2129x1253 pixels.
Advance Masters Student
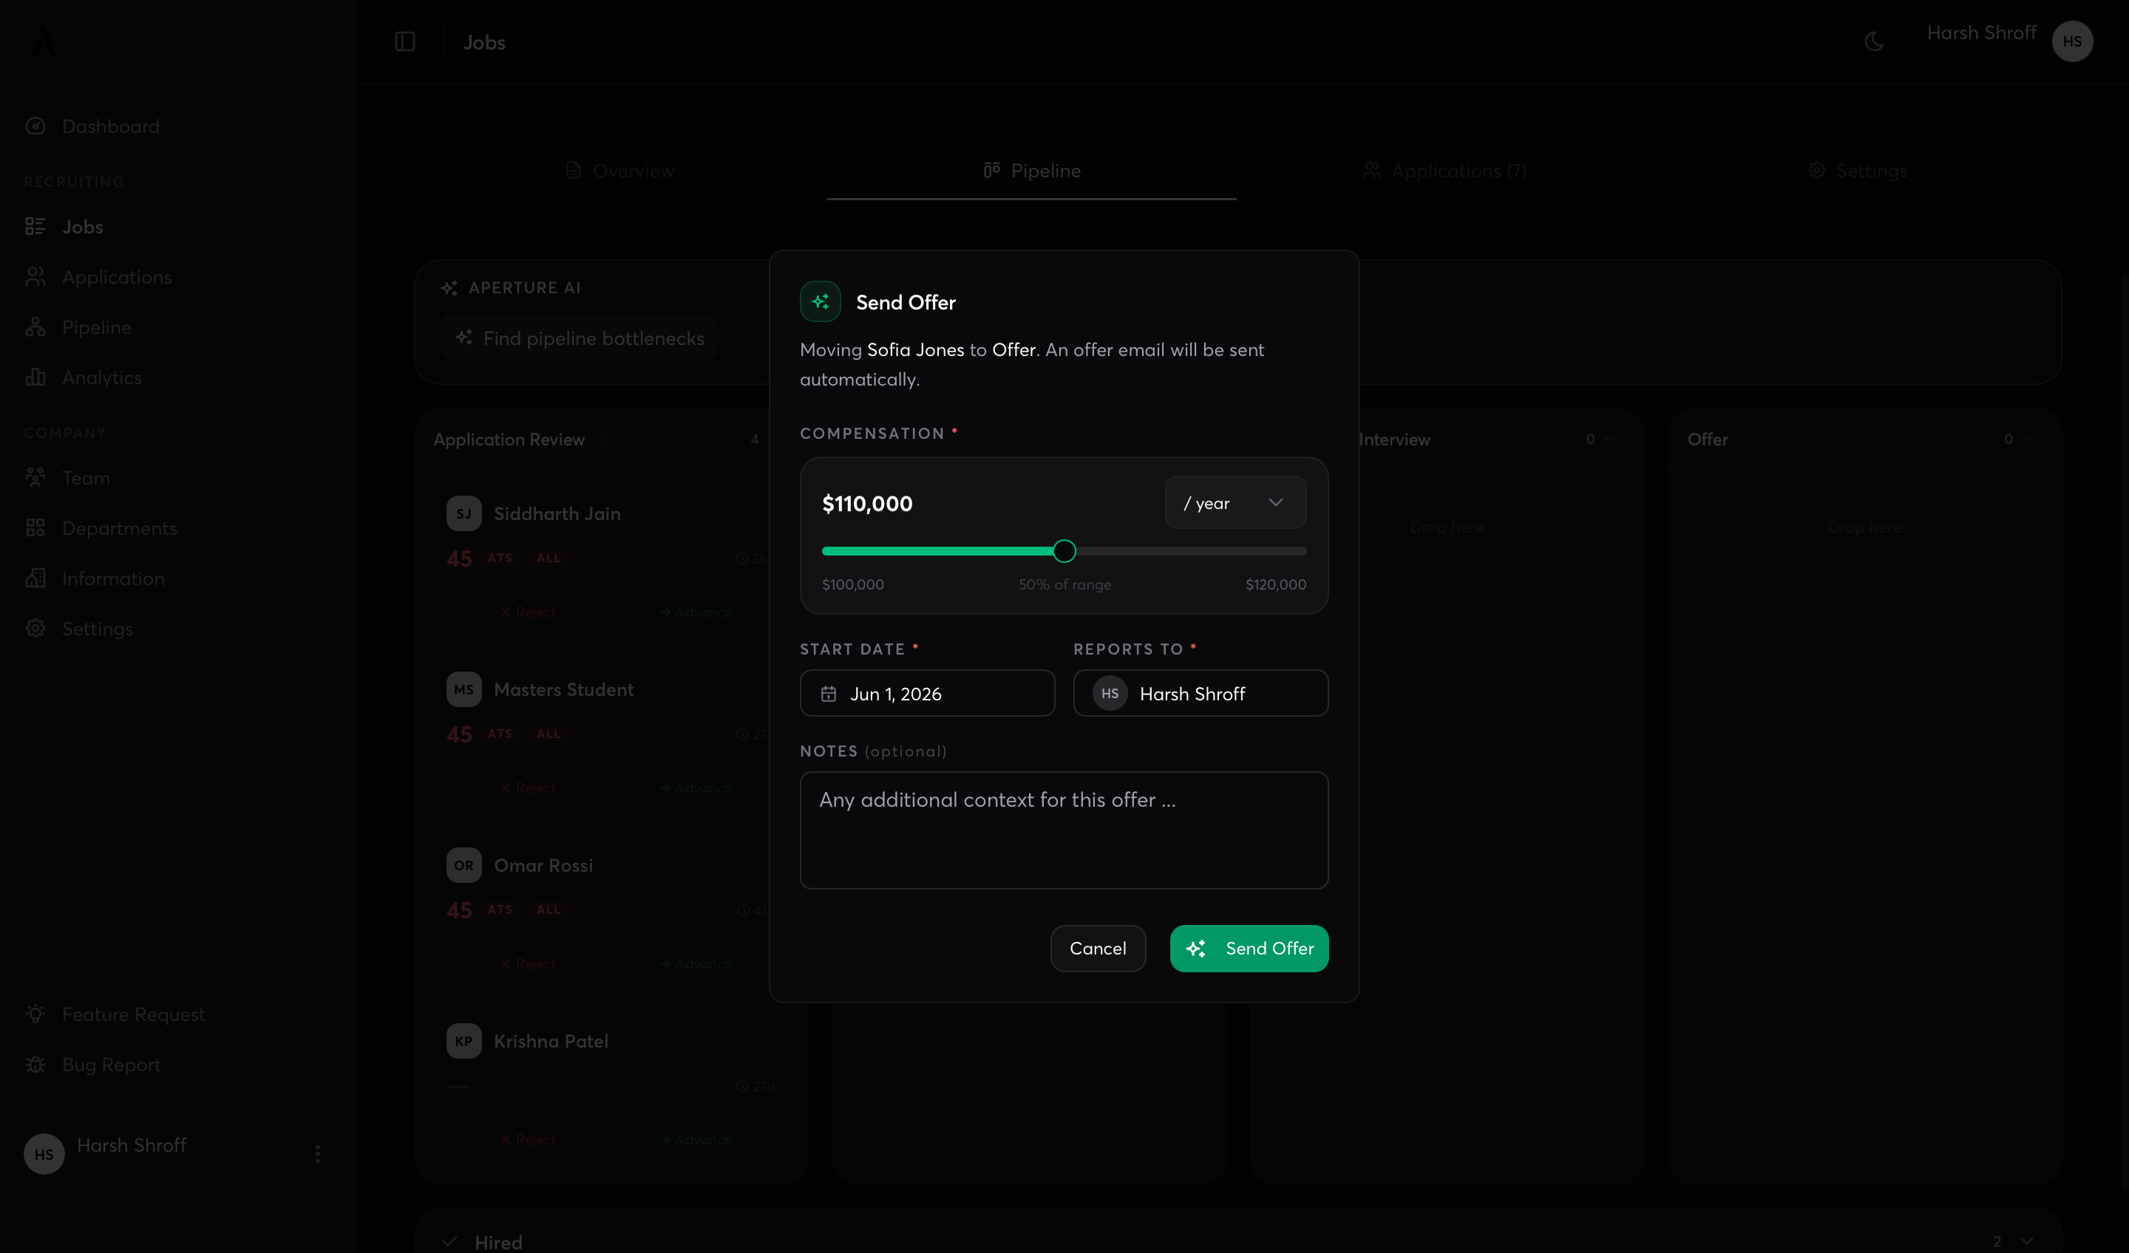[696, 788]
